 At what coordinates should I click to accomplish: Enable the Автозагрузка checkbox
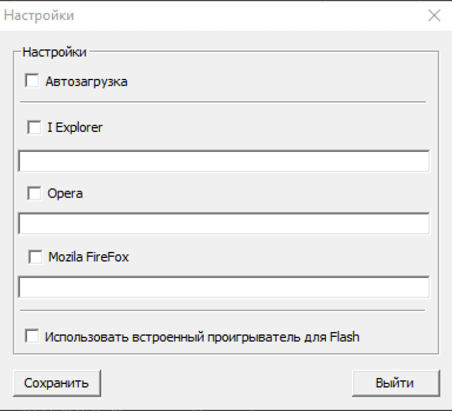click(x=31, y=81)
